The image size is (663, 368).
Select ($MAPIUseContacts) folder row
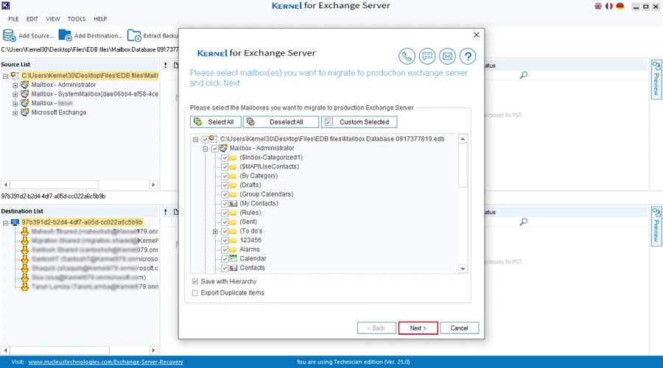[x=270, y=166]
